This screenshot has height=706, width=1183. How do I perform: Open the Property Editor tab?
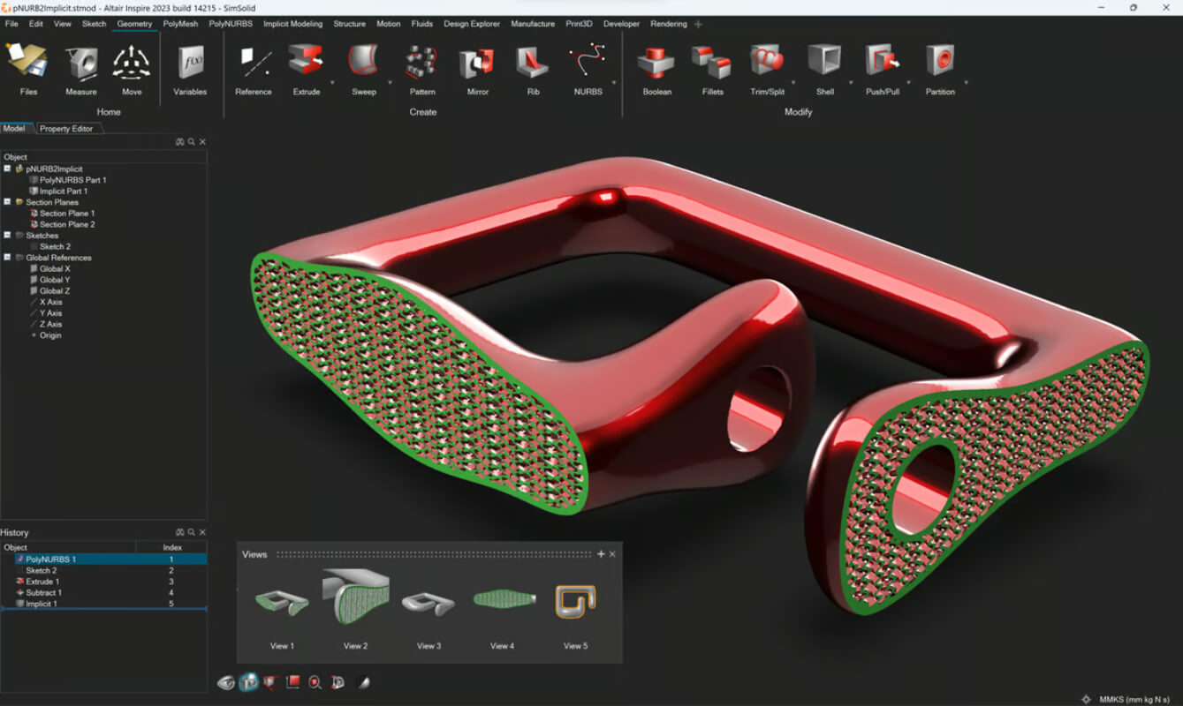pyautogui.click(x=66, y=129)
